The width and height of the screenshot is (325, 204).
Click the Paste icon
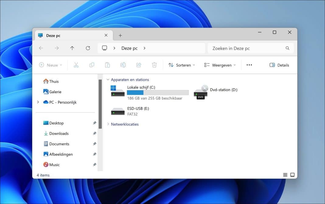coord(107,65)
